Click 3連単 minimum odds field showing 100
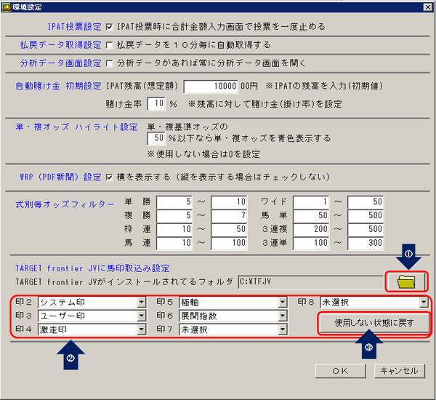 tap(311, 243)
